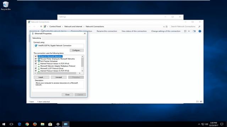This screenshot has width=227, height=127.
Task: Click the horizontal scrollbar thumb in items list
Action: (x=56, y=73)
